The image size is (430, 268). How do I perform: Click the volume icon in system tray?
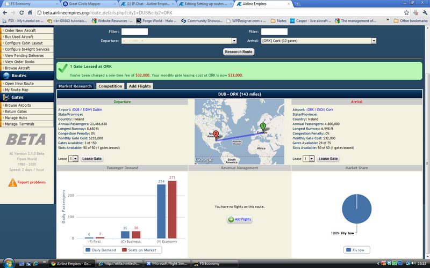pyautogui.click(x=413, y=263)
